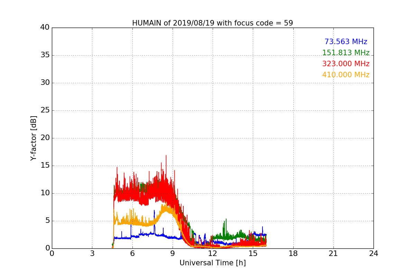Select the green '151.813 MHz' legend label

[x=346, y=53]
